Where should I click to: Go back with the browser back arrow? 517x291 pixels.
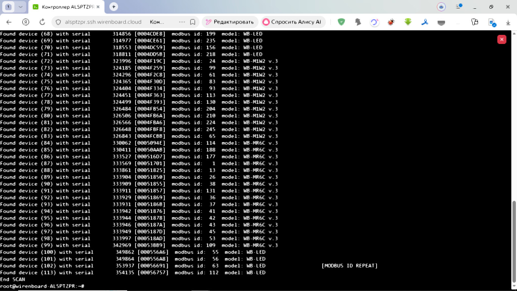9,22
